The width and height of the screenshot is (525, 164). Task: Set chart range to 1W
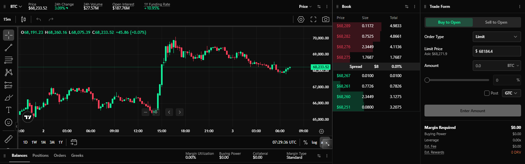(x=34, y=142)
